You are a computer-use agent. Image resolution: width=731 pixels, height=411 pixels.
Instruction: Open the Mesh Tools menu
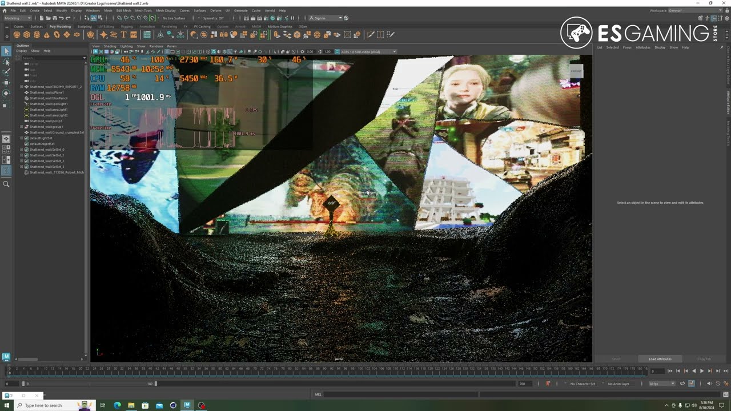[143, 10]
